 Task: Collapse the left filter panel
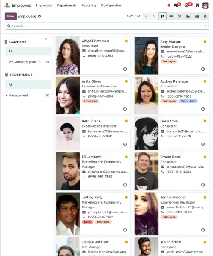(46, 39)
